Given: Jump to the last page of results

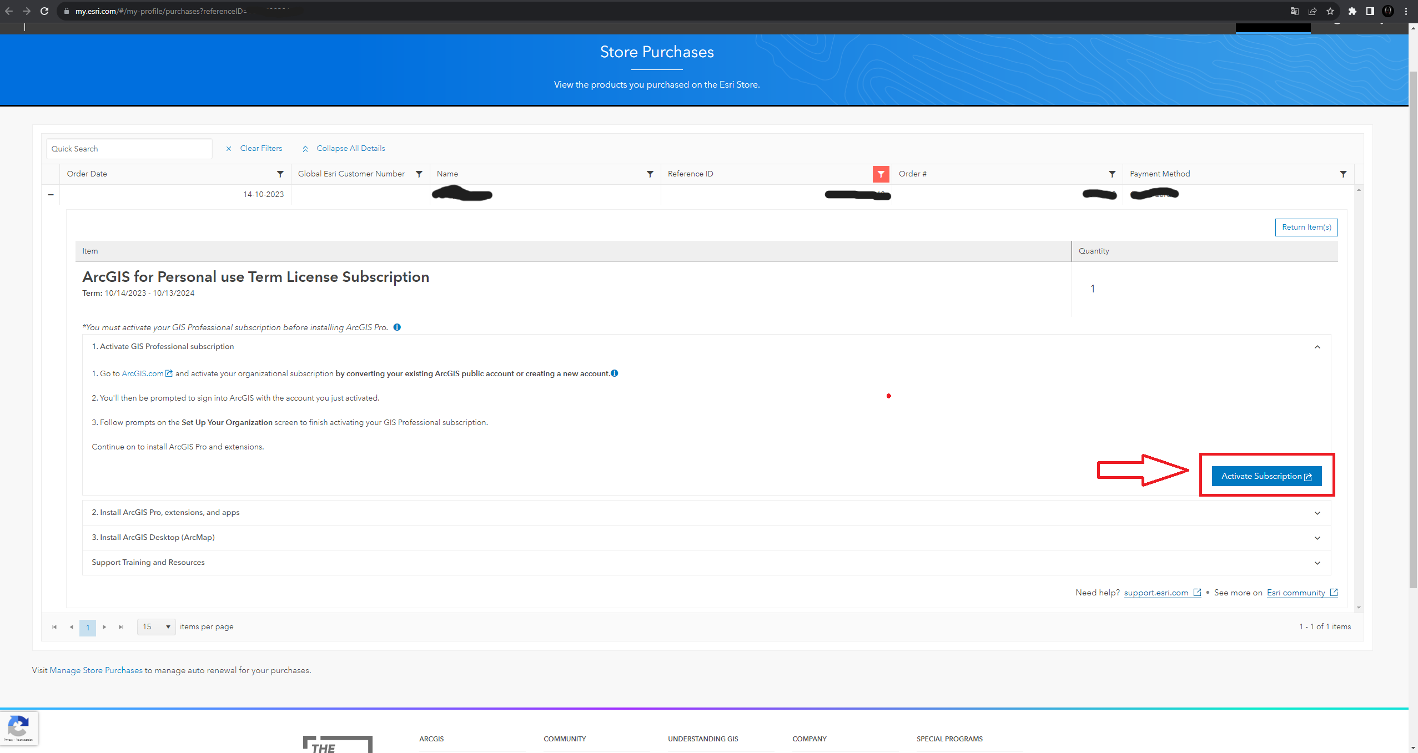Looking at the screenshot, I should [x=120, y=627].
